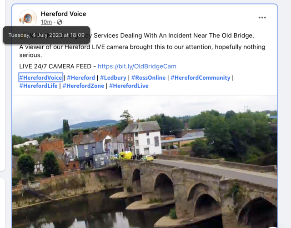Select the #Ledbury hashtag

pyautogui.click(x=113, y=77)
